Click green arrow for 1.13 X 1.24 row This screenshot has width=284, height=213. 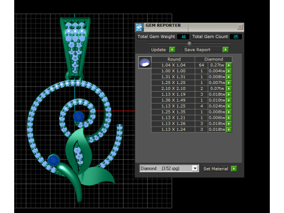point(229,130)
